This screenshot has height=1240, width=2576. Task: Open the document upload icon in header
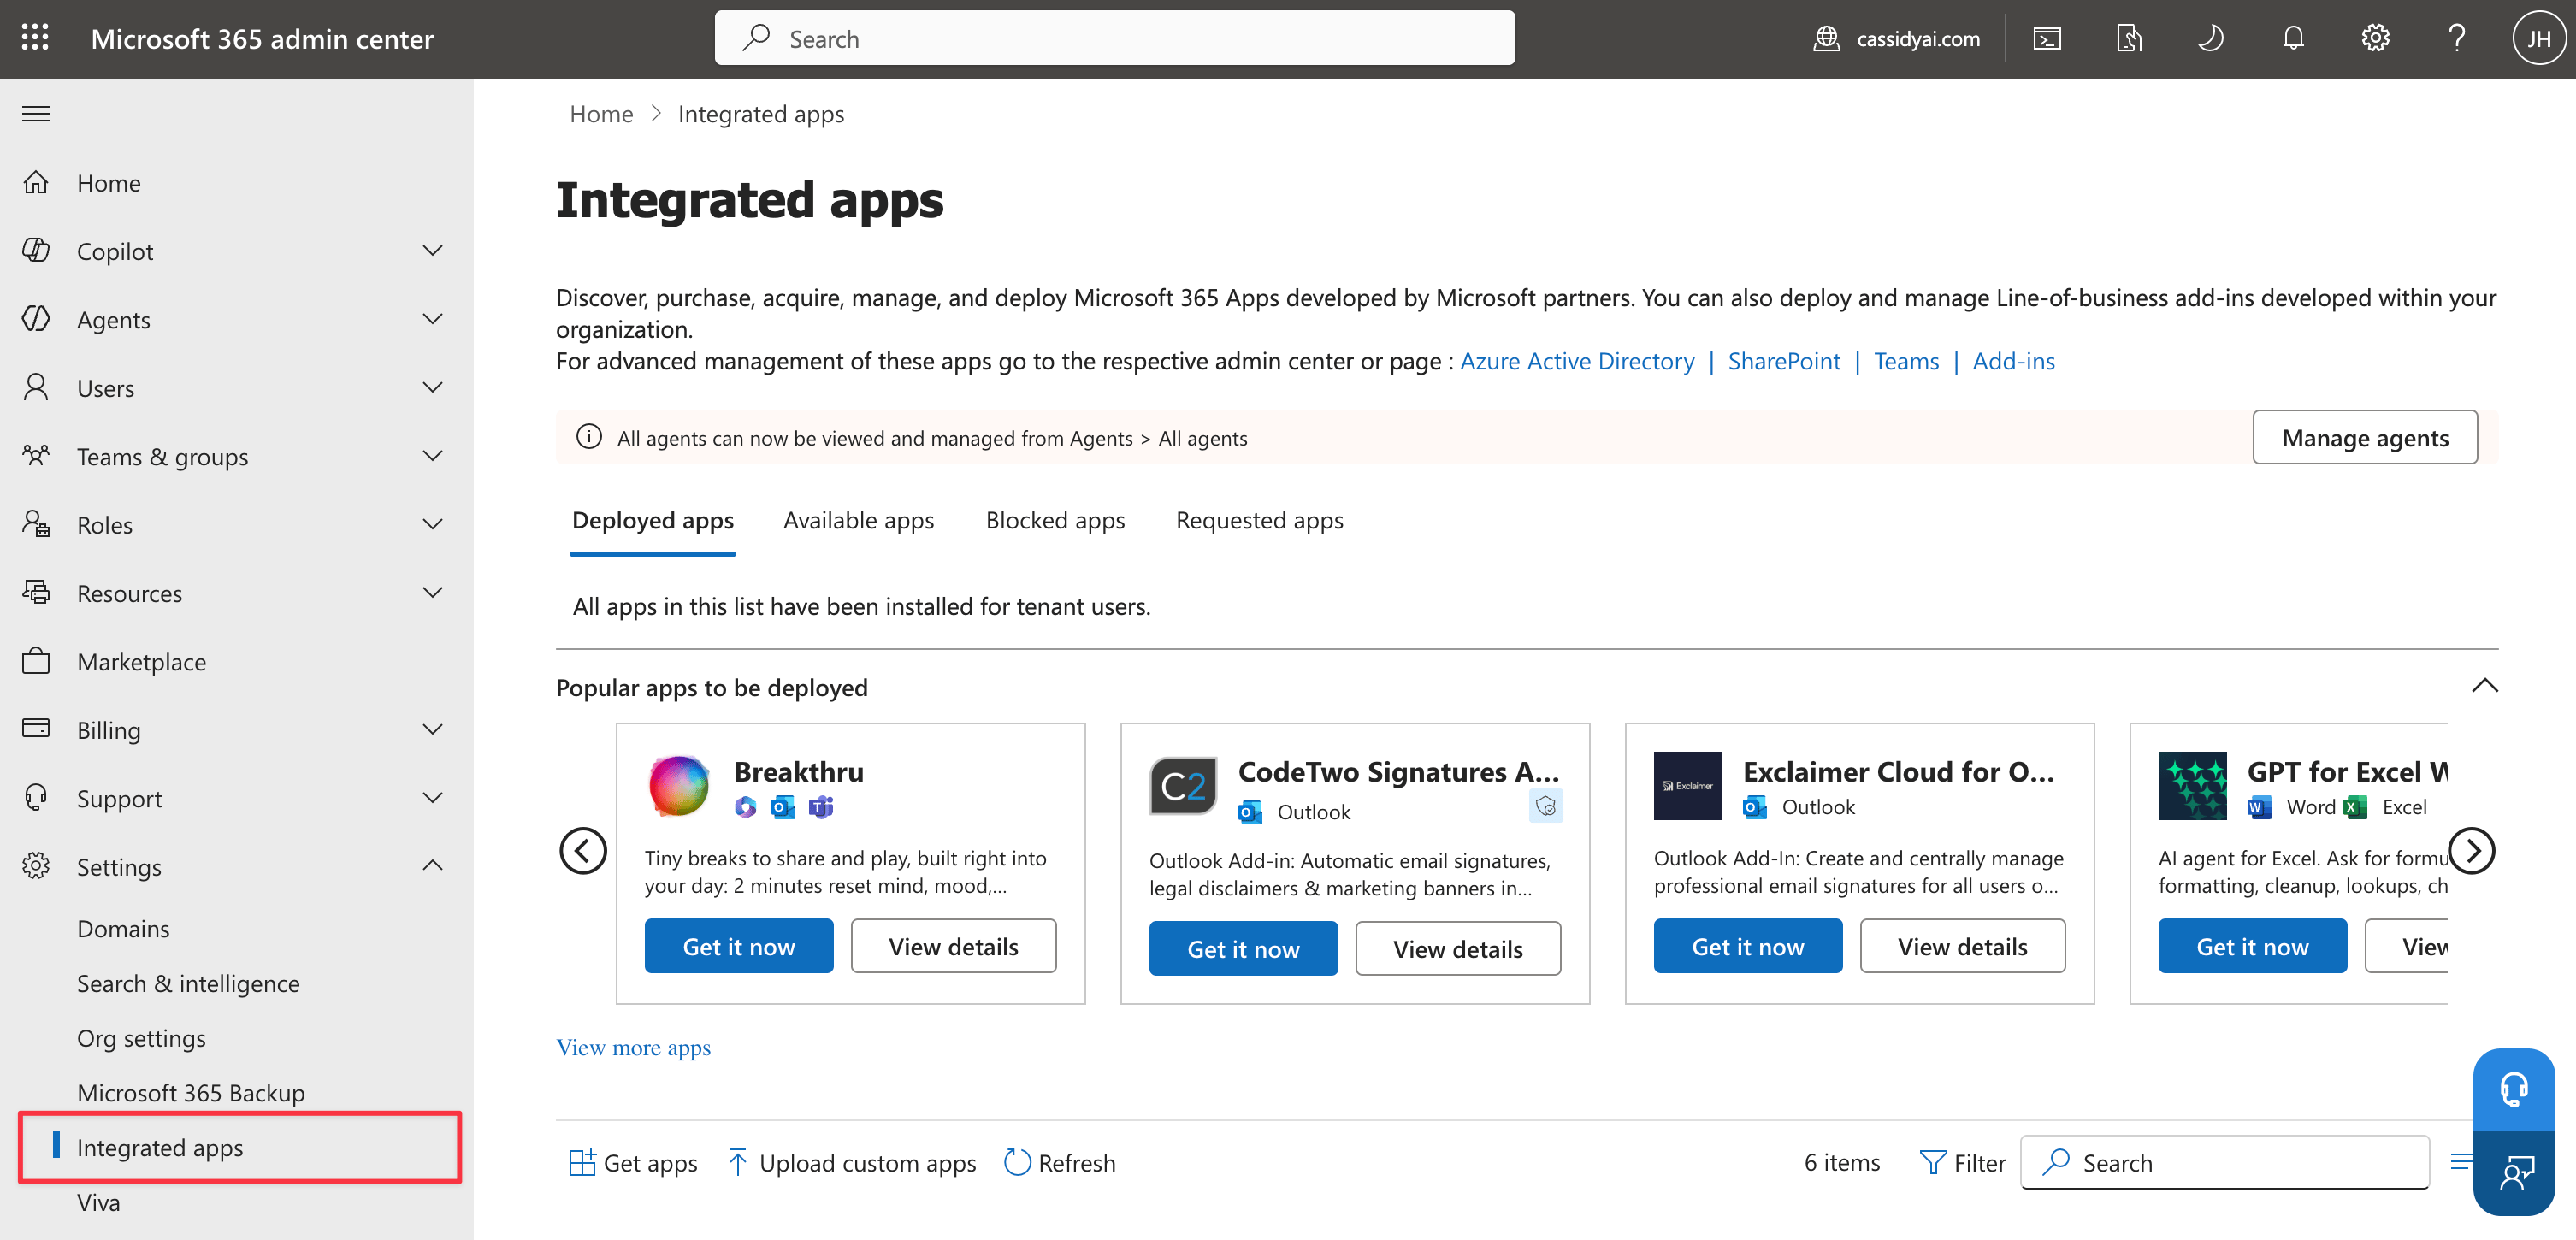[2129, 38]
